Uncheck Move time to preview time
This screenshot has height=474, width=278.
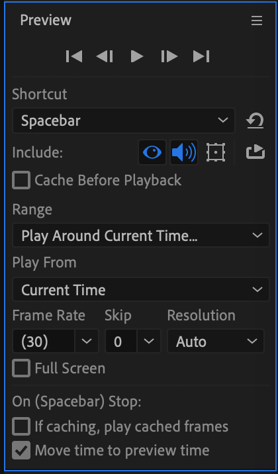tap(21, 450)
